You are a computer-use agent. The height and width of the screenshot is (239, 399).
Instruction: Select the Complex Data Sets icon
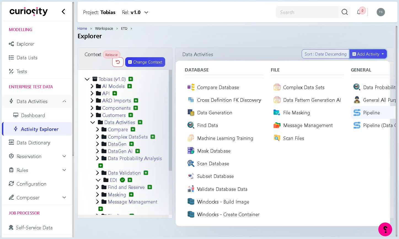[277, 87]
